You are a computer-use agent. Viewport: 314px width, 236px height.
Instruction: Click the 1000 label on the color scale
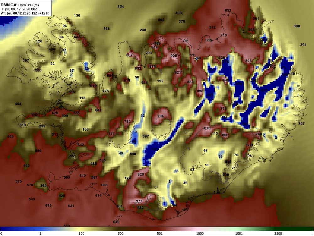(200, 233)
